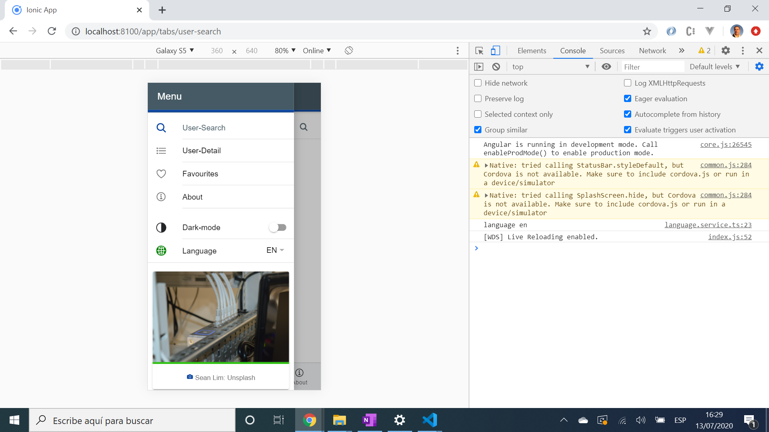Select the Favourites menu item
The image size is (769, 432).
(x=200, y=174)
